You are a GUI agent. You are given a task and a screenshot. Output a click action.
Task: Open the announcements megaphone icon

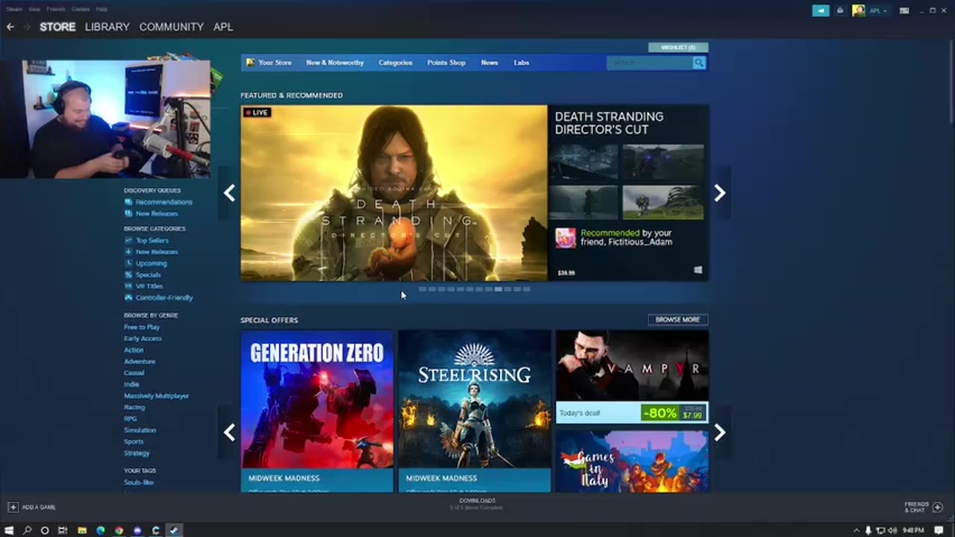tap(821, 10)
